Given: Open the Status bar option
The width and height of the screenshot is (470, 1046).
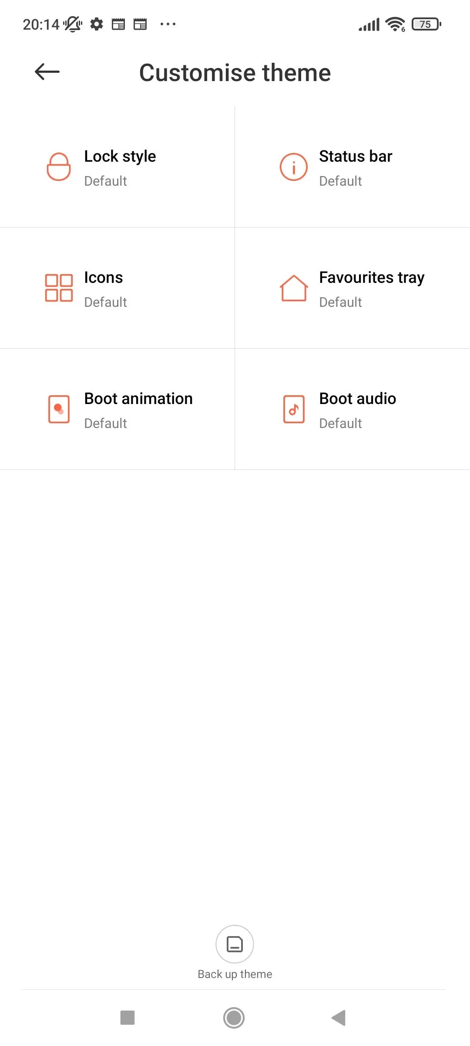Looking at the screenshot, I should click(x=356, y=156).
